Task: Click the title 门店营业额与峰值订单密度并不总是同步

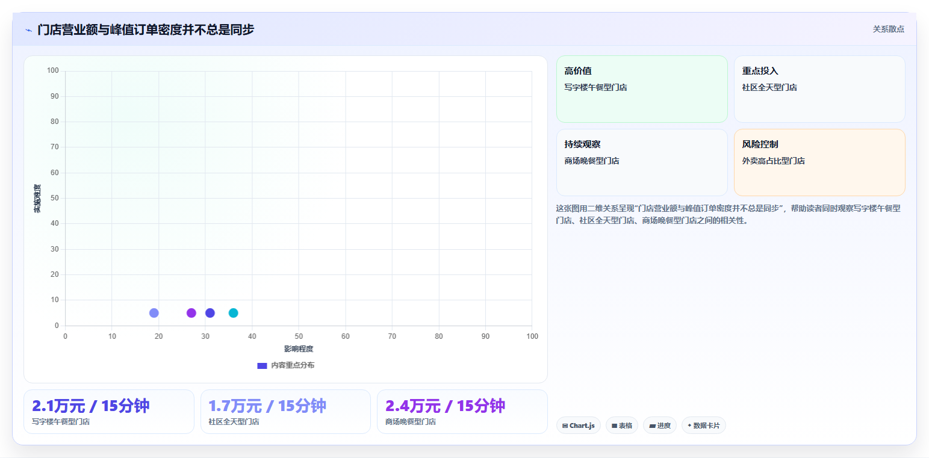Action: point(146,29)
